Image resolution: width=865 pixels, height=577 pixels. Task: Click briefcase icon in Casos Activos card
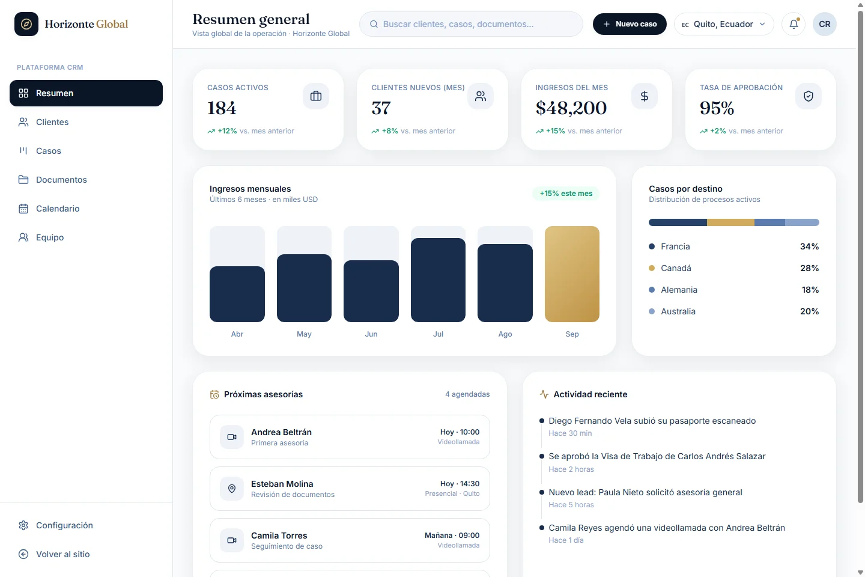pyautogui.click(x=316, y=96)
